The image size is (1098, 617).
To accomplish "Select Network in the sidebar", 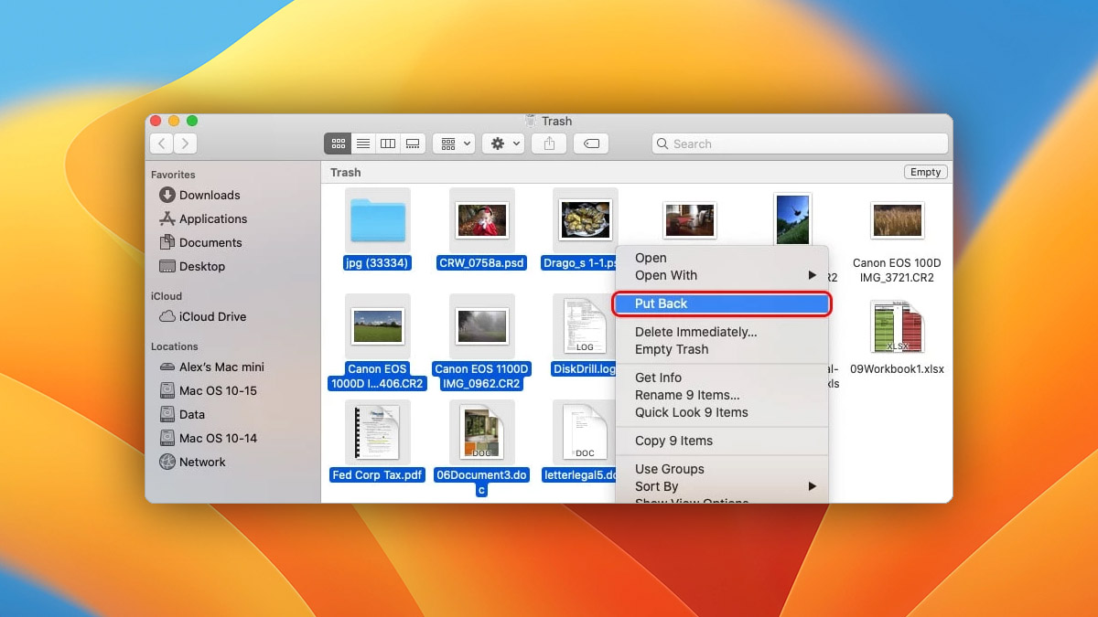I will [192, 462].
